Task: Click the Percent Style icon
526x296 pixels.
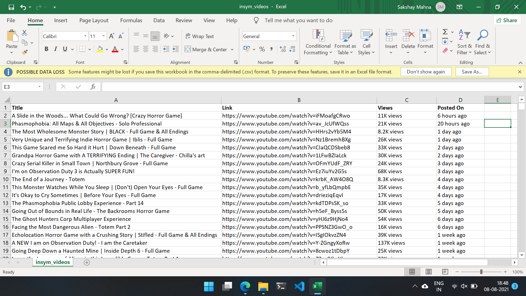Action: click(x=262, y=49)
